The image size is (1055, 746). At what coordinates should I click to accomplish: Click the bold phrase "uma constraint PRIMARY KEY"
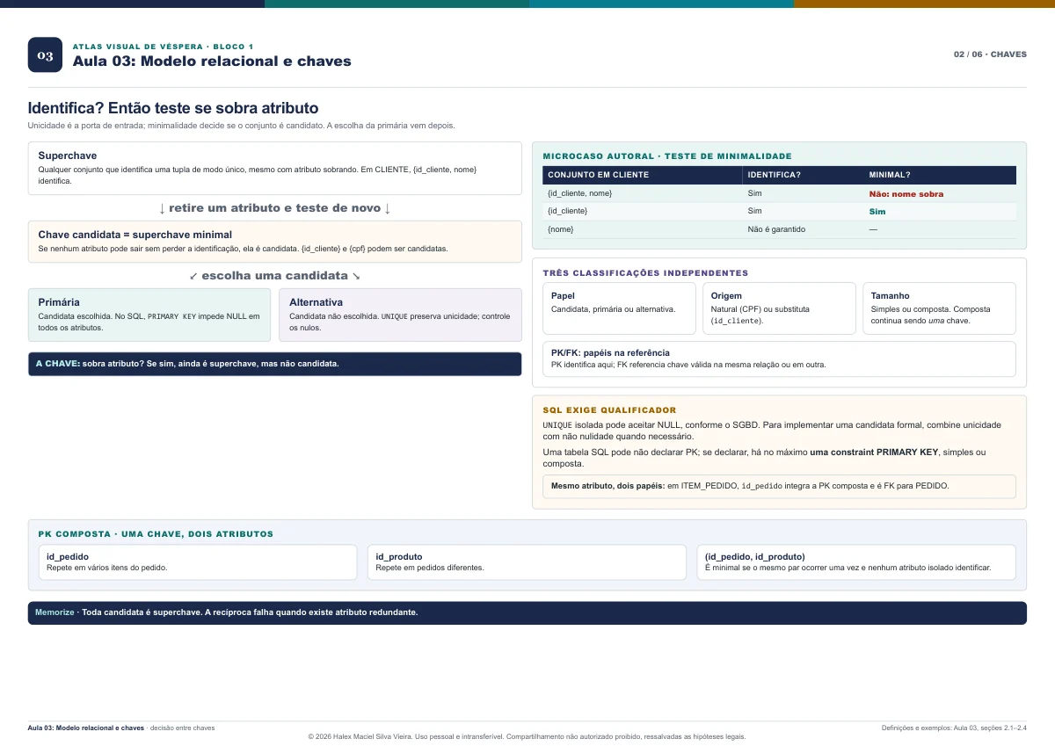point(874,453)
